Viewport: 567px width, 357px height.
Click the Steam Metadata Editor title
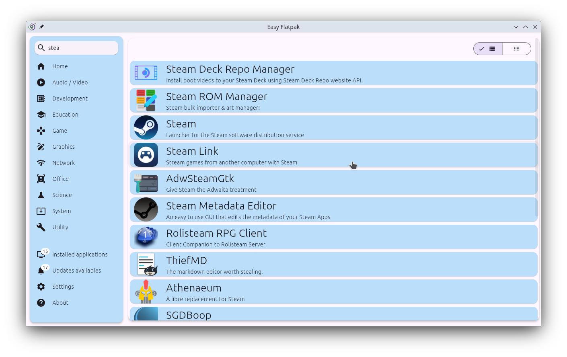(x=221, y=206)
